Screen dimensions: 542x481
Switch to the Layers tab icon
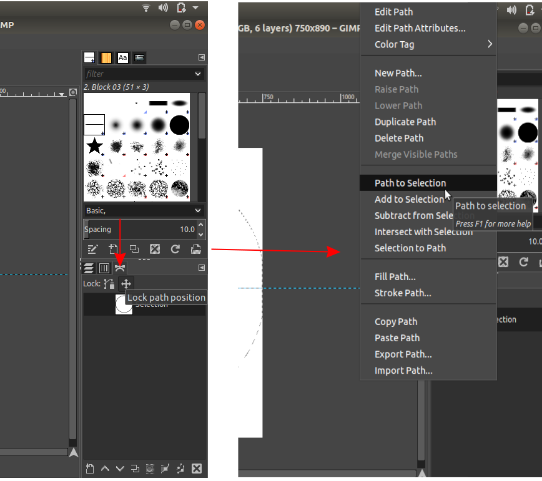click(x=89, y=268)
